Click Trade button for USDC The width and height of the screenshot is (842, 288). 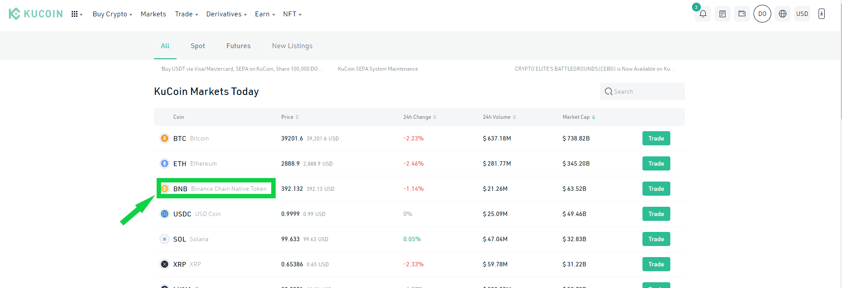[656, 214]
